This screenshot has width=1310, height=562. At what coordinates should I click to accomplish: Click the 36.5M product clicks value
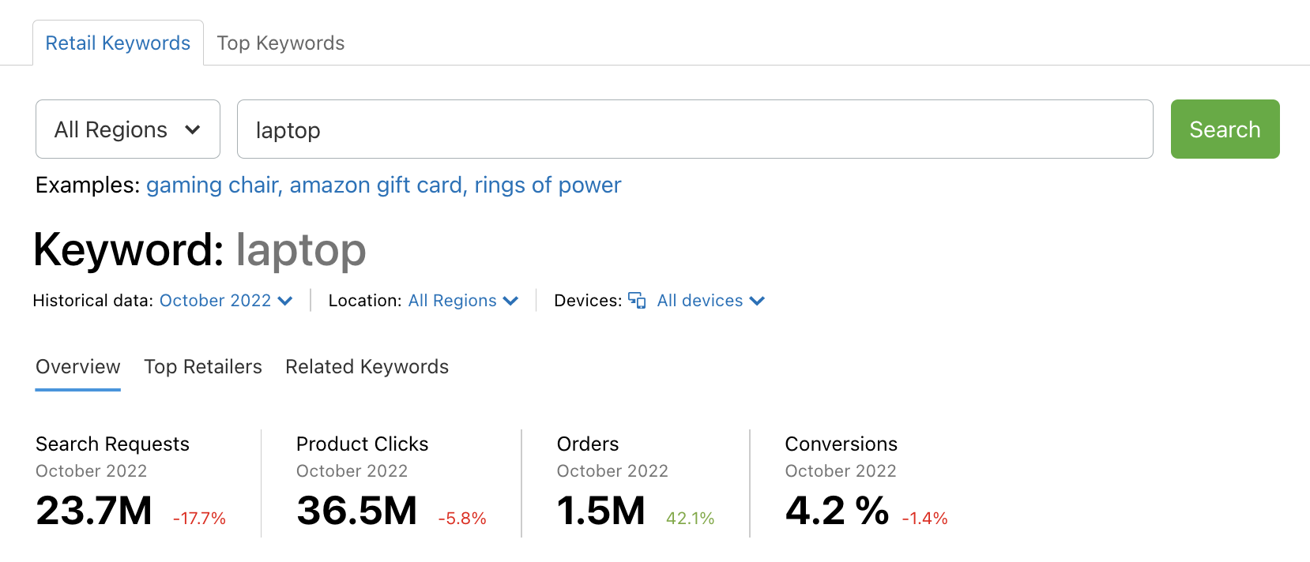coord(356,511)
